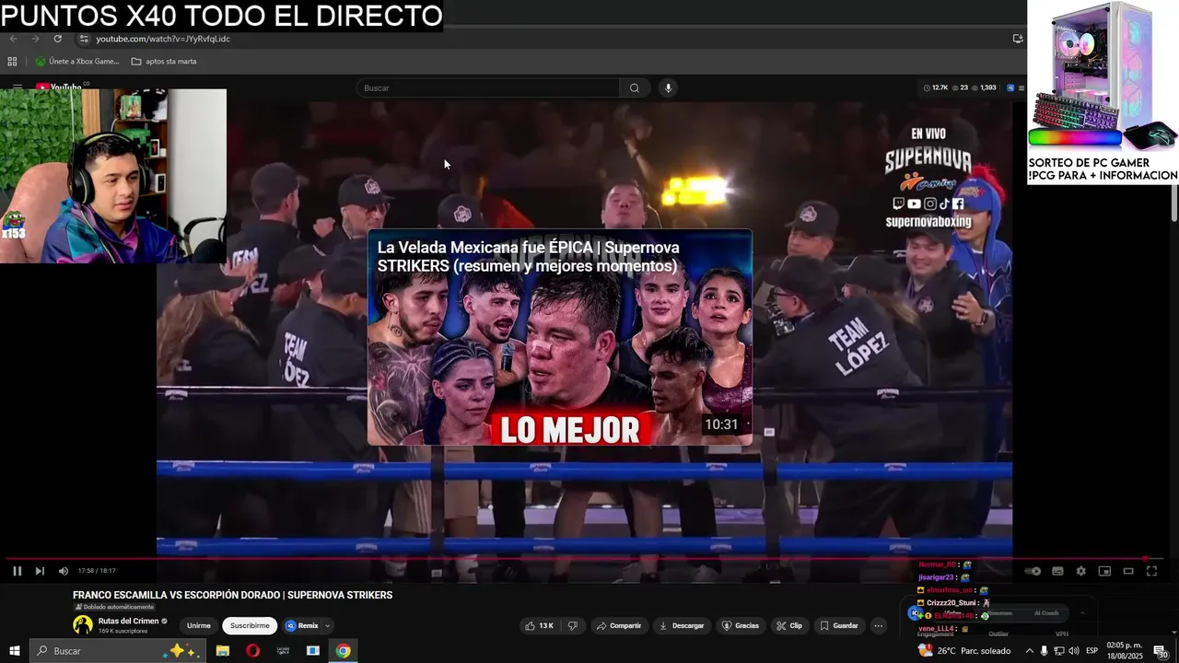Viewport: 1179px width, 663px height.
Task: Open Opera browser from taskbar
Action: coord(252,651)
